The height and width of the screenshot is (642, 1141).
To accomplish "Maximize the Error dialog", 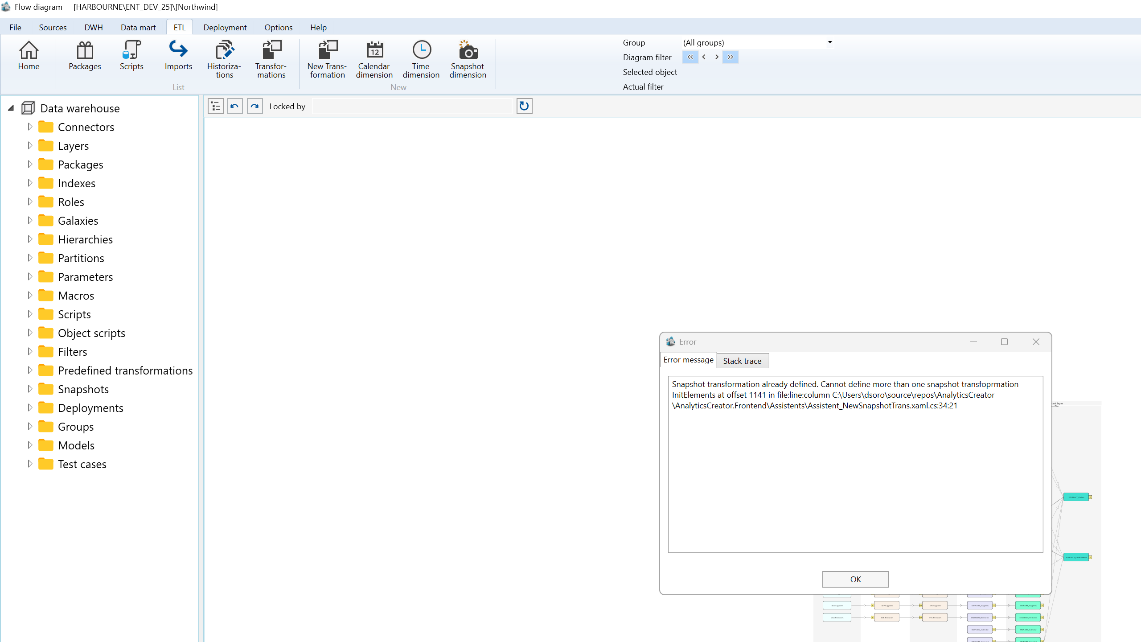I will click(1004, 342).
